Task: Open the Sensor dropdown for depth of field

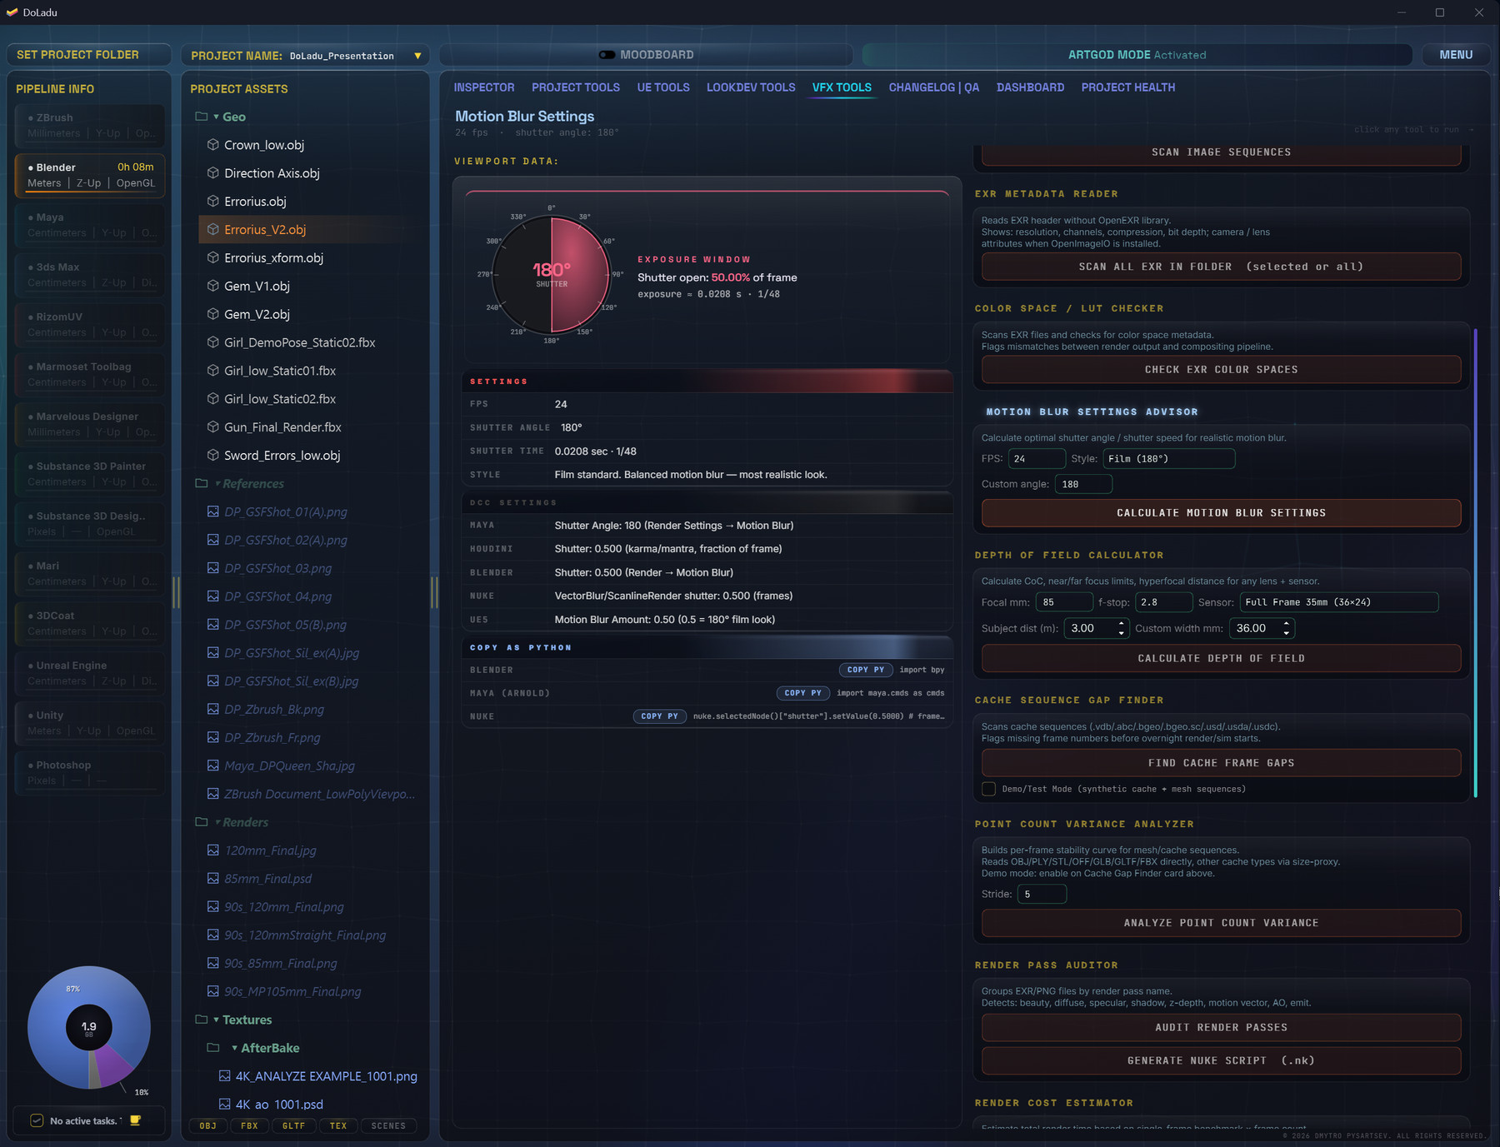Action: (x=1338, y=602)
